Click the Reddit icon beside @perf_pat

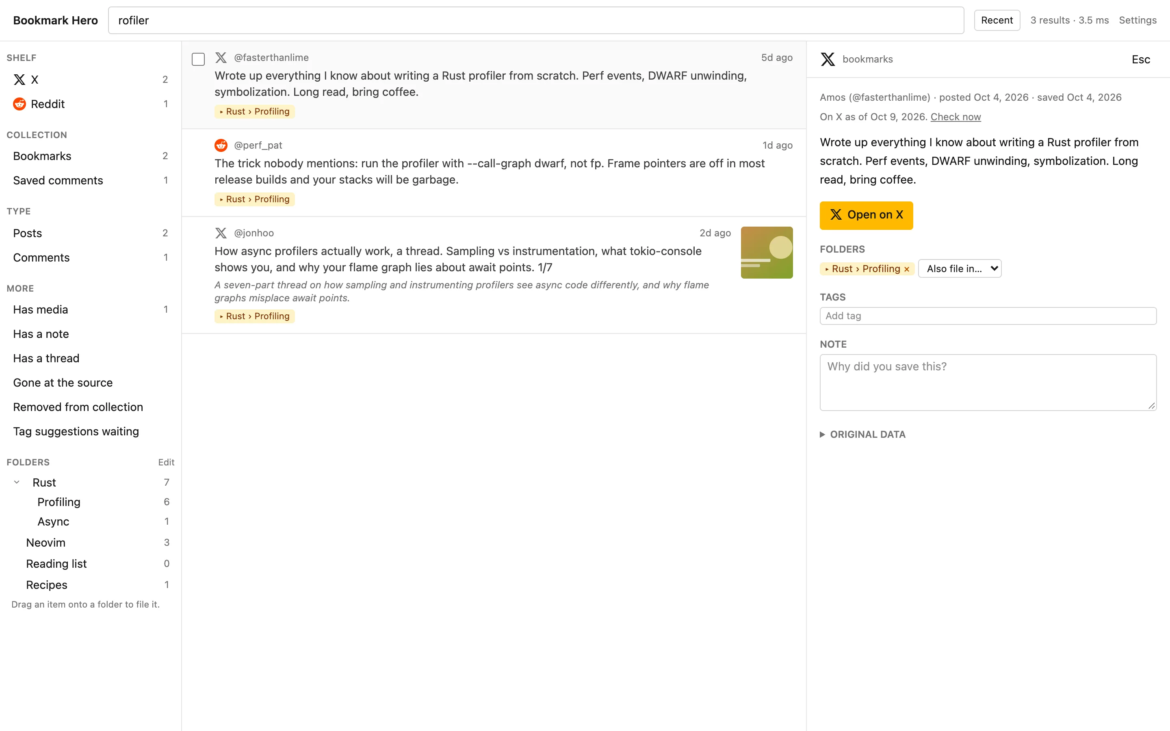point(221,145)
